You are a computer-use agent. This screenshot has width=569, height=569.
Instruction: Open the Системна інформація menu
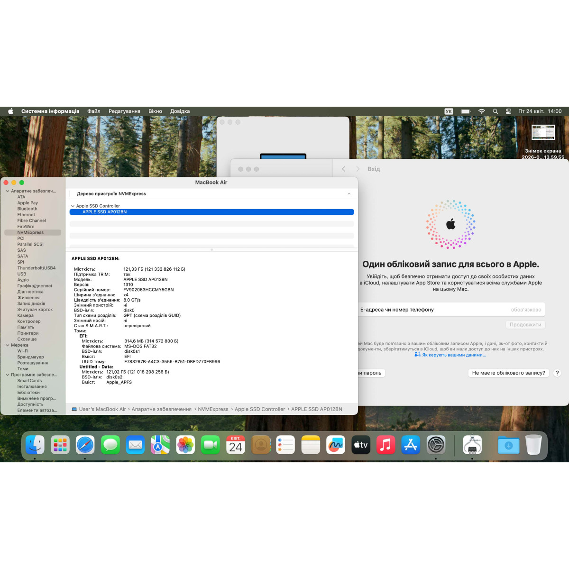(x=50, y=111)
